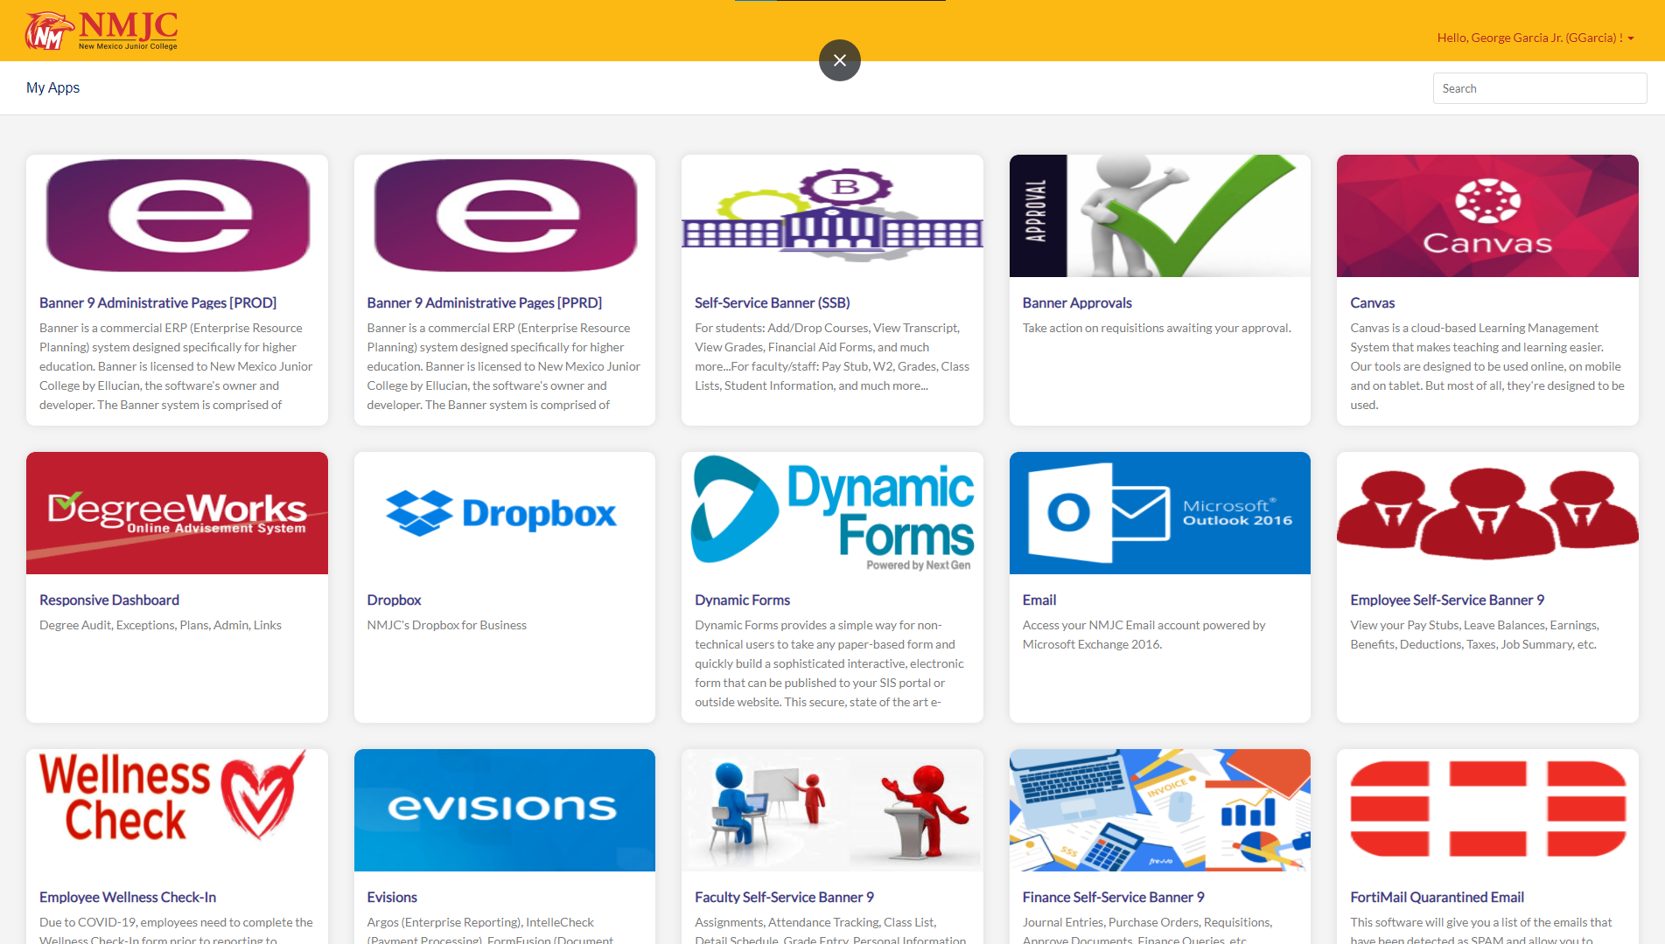Click 'View your Pay Stubs, Leave Balances' description
Image resolution: width=1665 pixels, height=944 pixels.
pyautogui.click(x=1474, y=635)
